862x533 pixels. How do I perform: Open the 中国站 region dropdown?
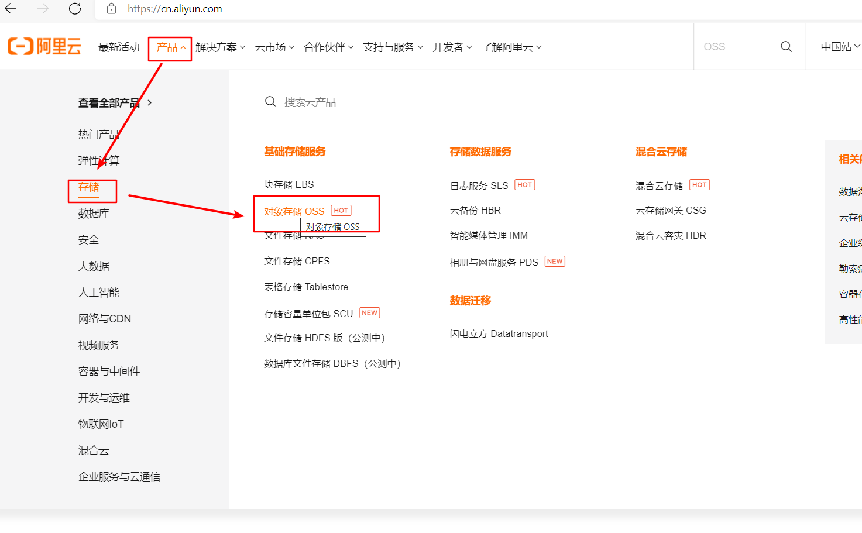840,47
